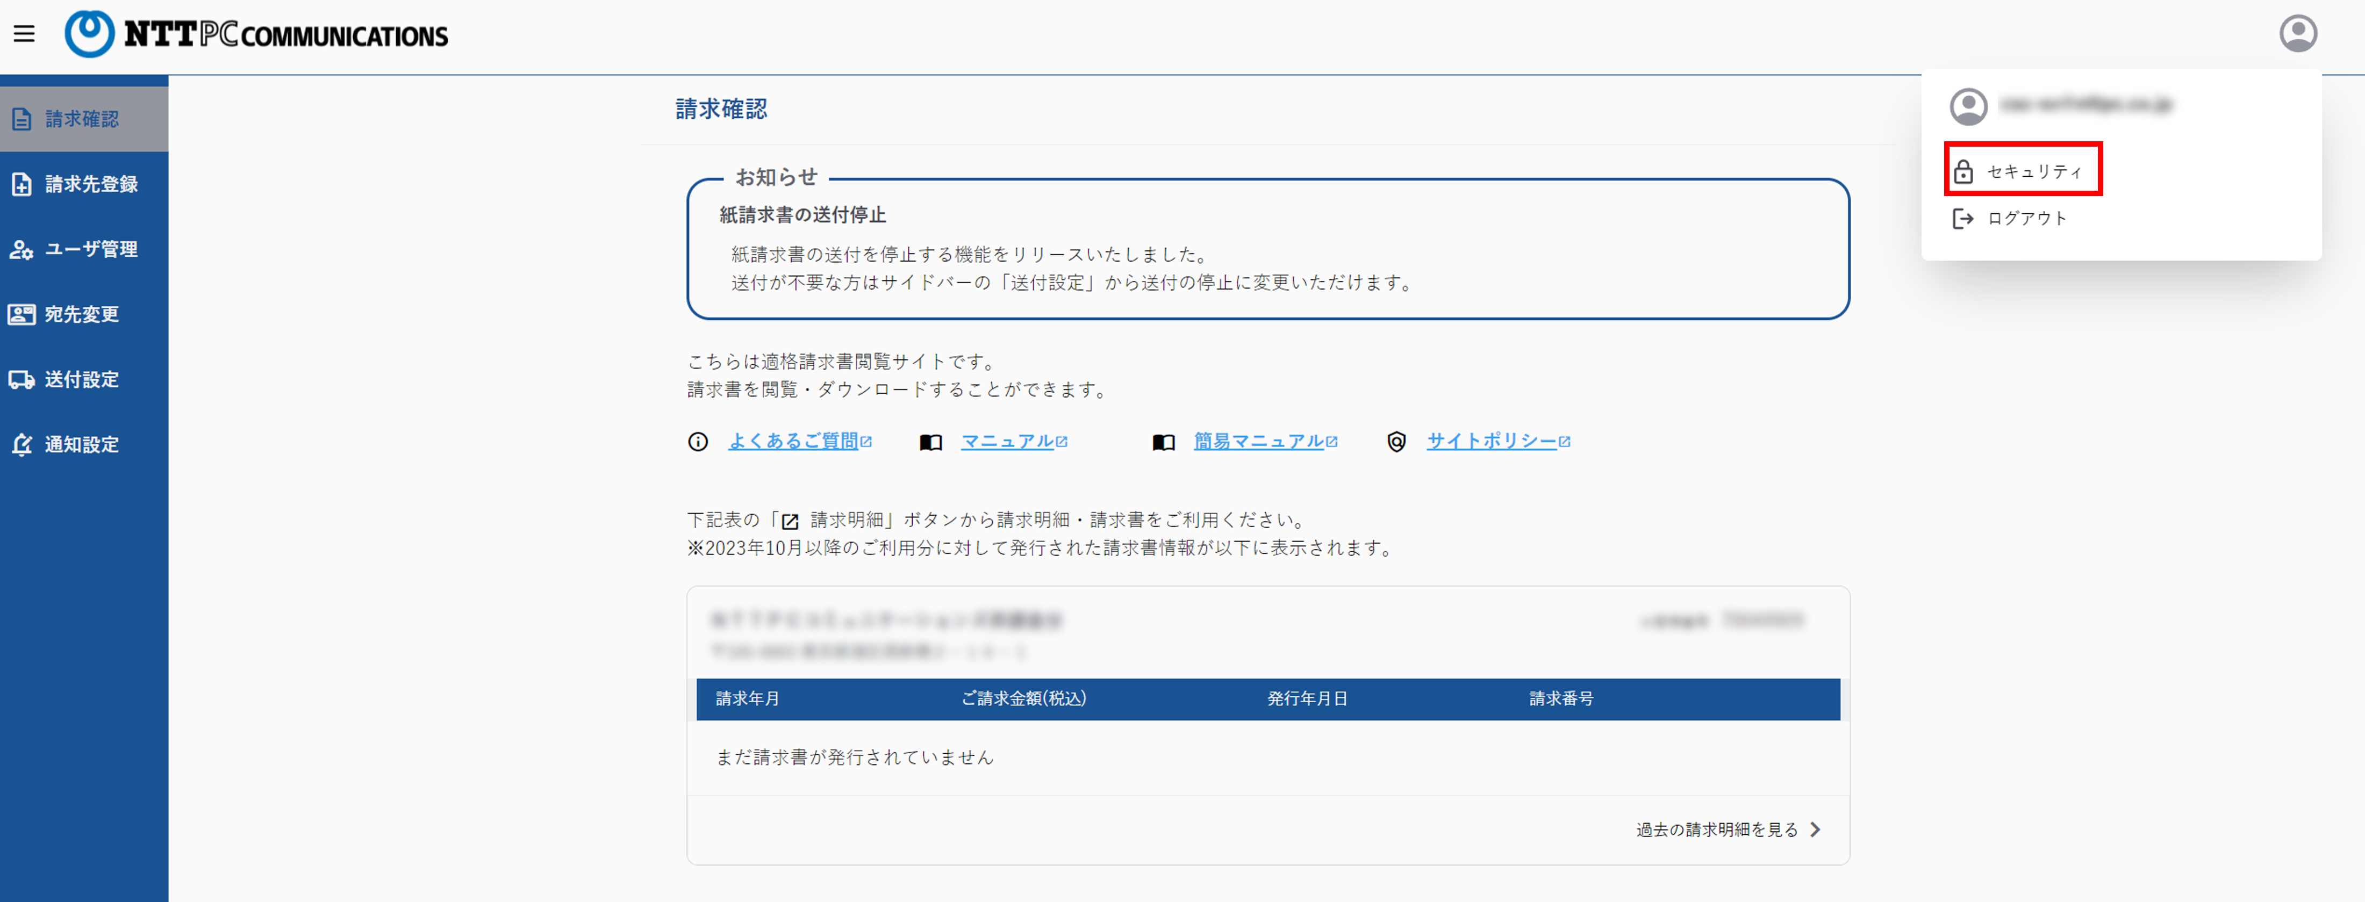Click the 請求年月 column header
2365x902 pixels.
747,699
